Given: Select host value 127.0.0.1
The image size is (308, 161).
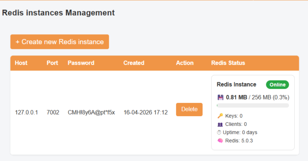Looking at the screenshot, I should 26,112.
